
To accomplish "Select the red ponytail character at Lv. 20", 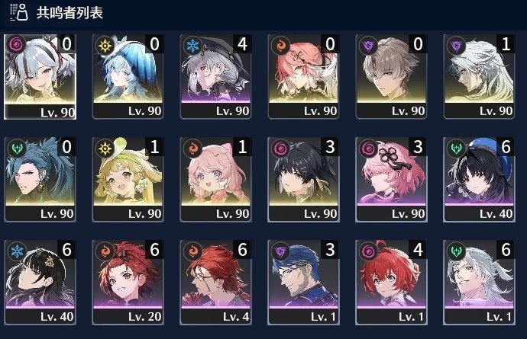I will pos(128,283).
